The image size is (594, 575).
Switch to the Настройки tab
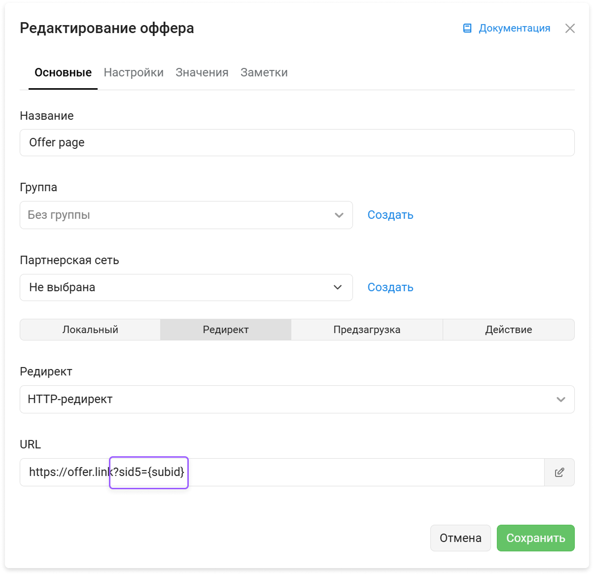pyautogui.click(x=134, y=72)
